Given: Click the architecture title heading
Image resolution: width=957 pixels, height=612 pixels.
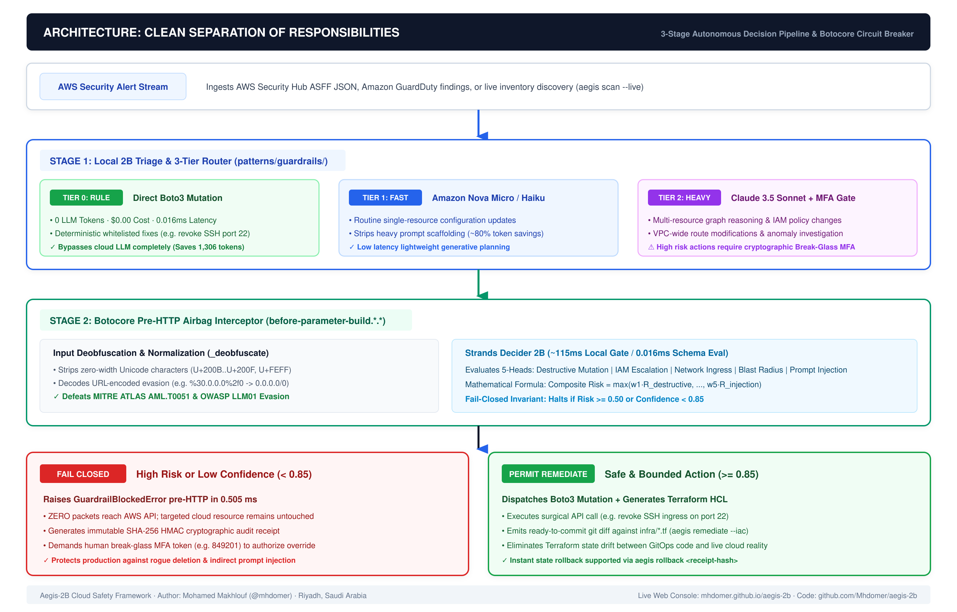Looking at the screenshot, I should coord(221,32).
